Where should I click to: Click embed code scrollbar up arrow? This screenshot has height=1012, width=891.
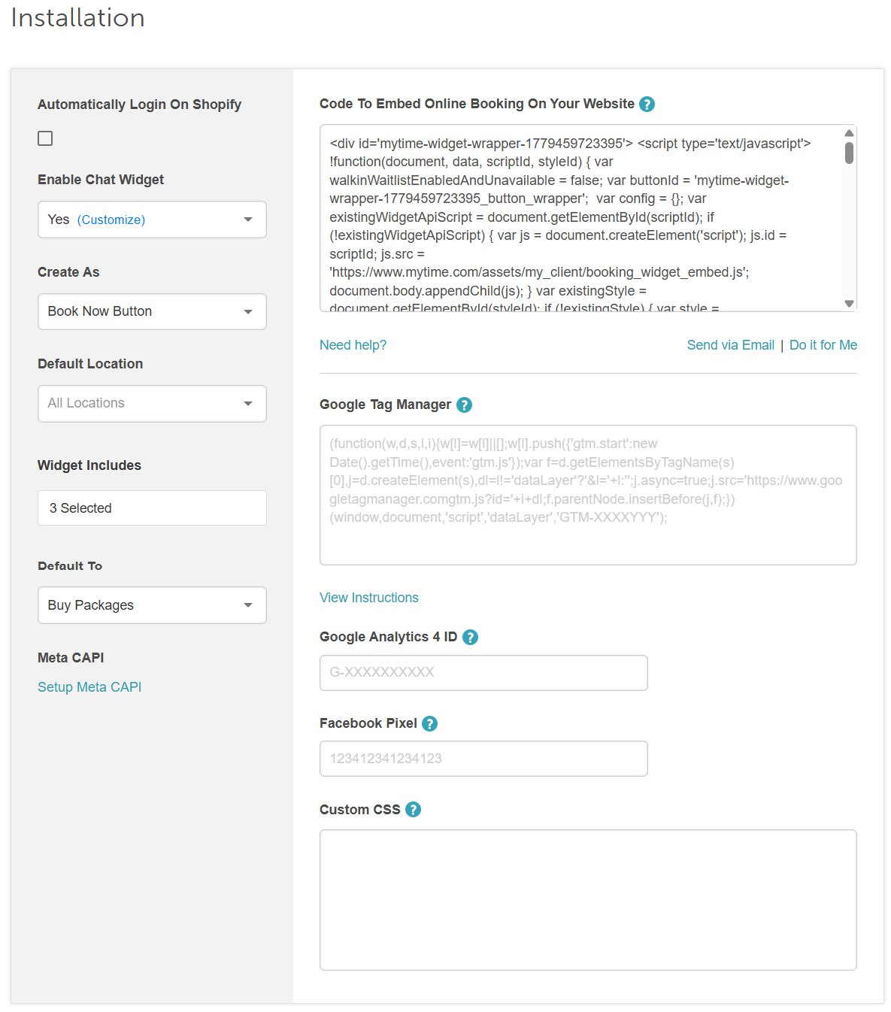849,133
